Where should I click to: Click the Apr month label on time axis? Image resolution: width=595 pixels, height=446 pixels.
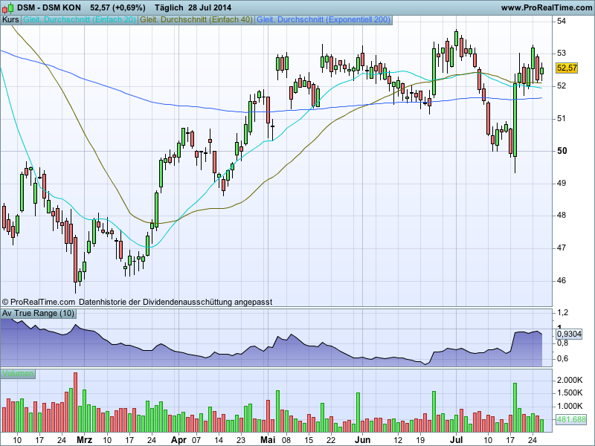[178, 440]
